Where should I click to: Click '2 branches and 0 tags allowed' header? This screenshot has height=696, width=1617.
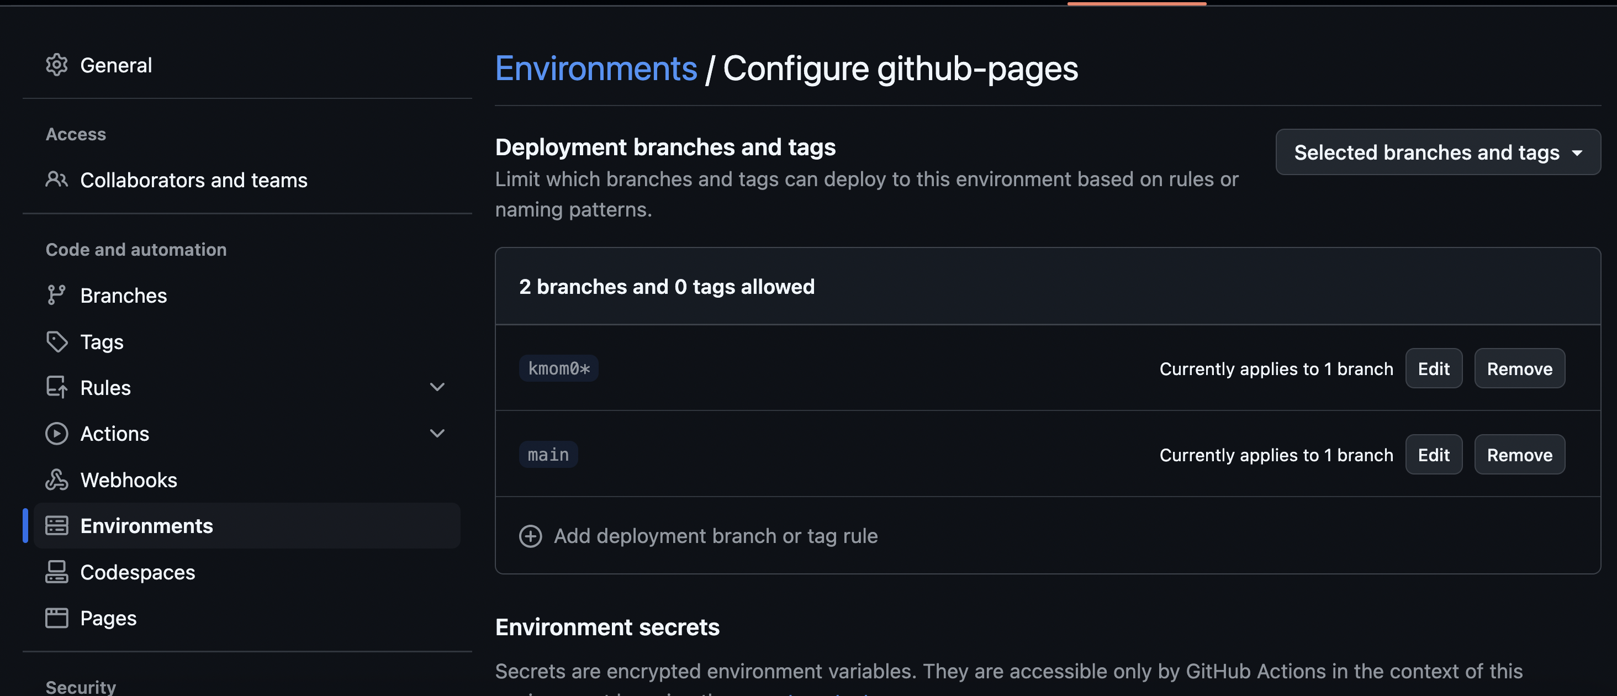(667, 286)
